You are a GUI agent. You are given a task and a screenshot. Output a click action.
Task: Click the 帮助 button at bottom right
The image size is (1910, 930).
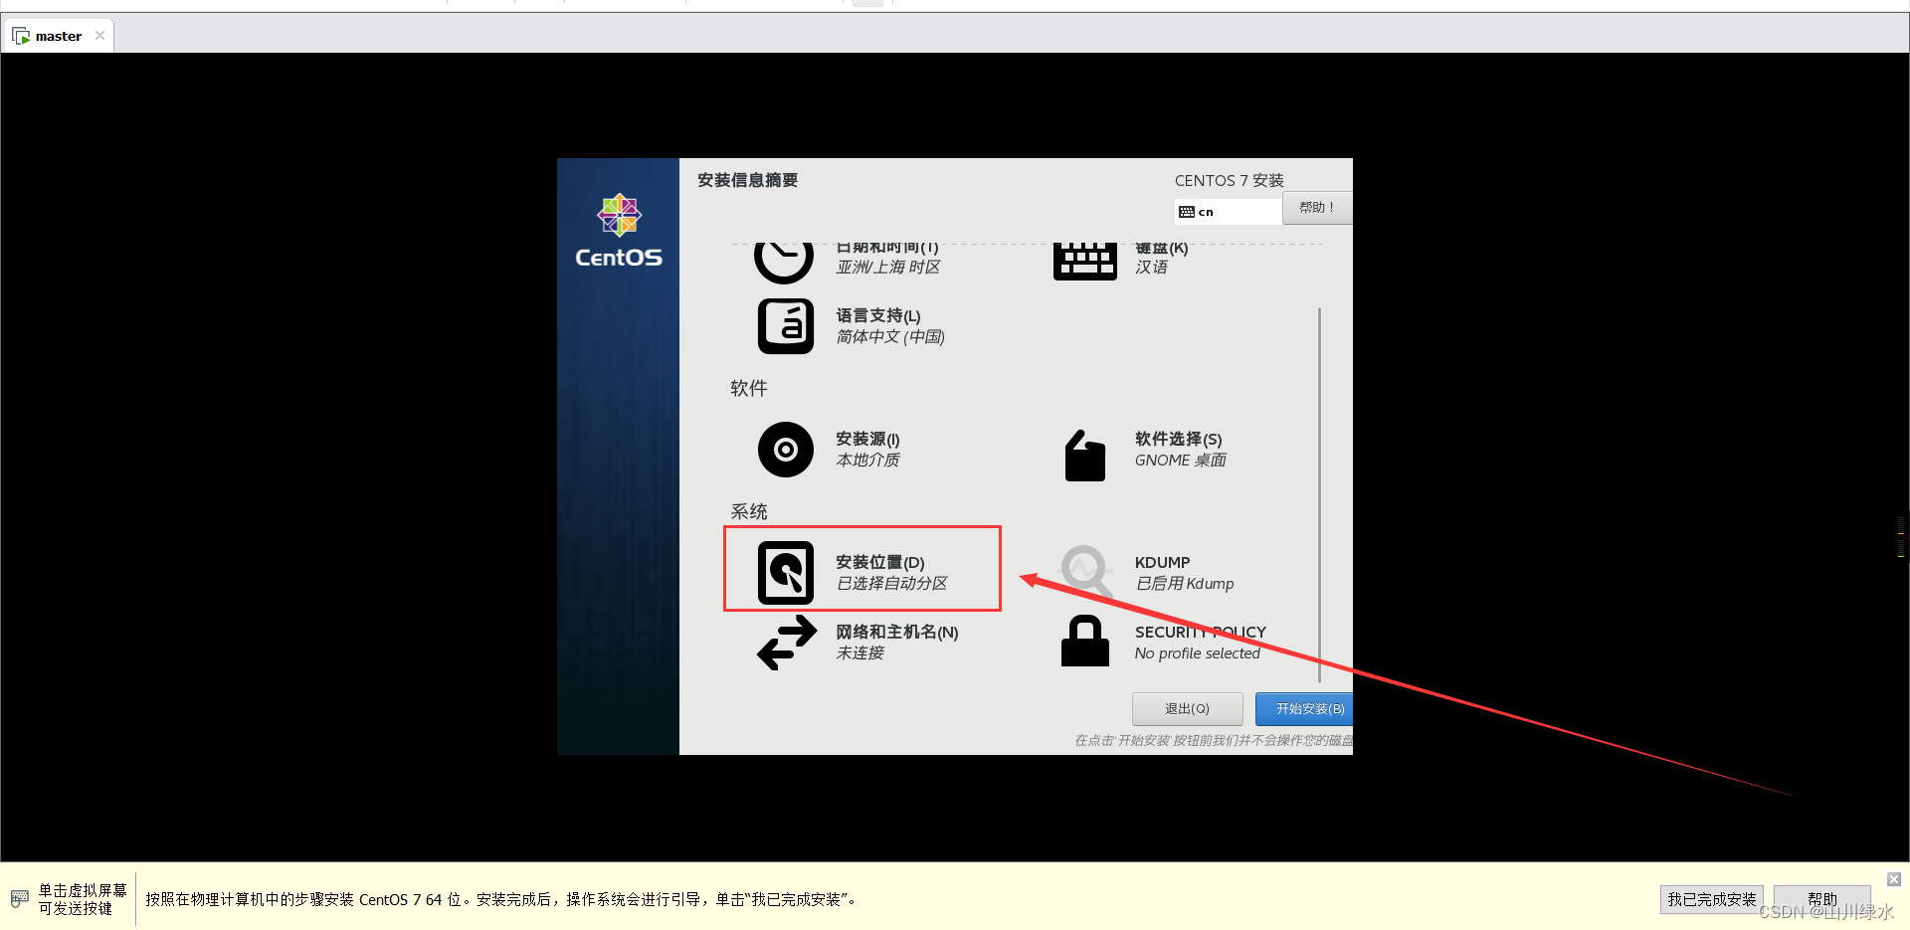pyautogui.click(x=1820, y=898)
